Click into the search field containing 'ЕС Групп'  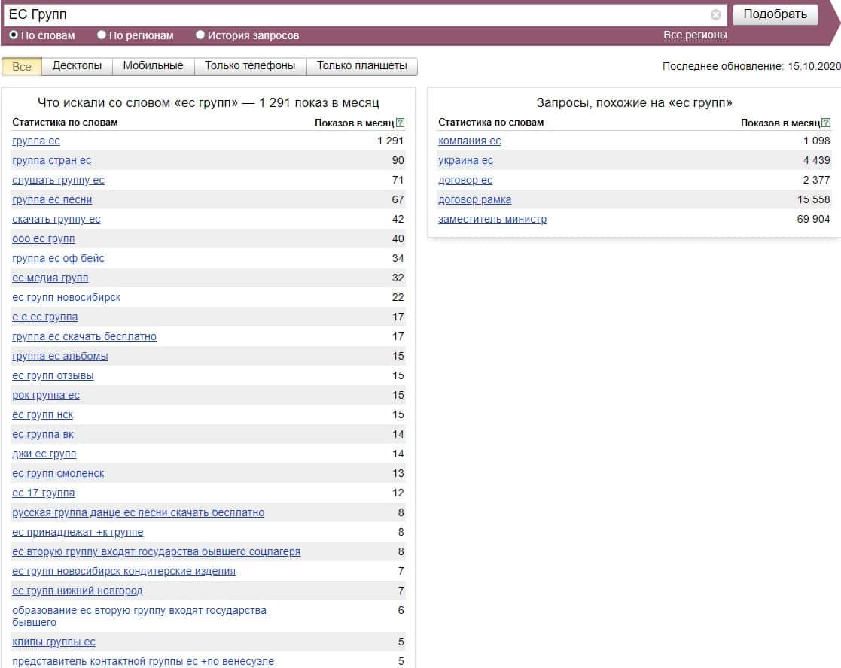pos(354,14)
